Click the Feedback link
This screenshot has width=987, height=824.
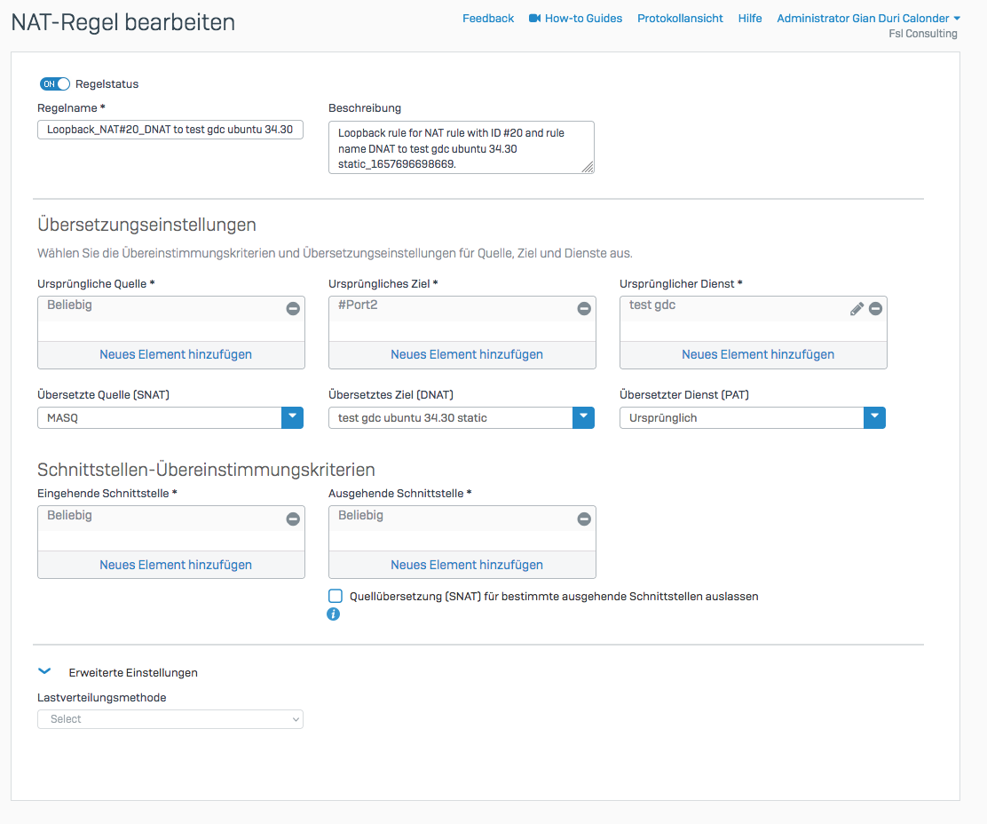pyautogui.click(x=488, y=19)
